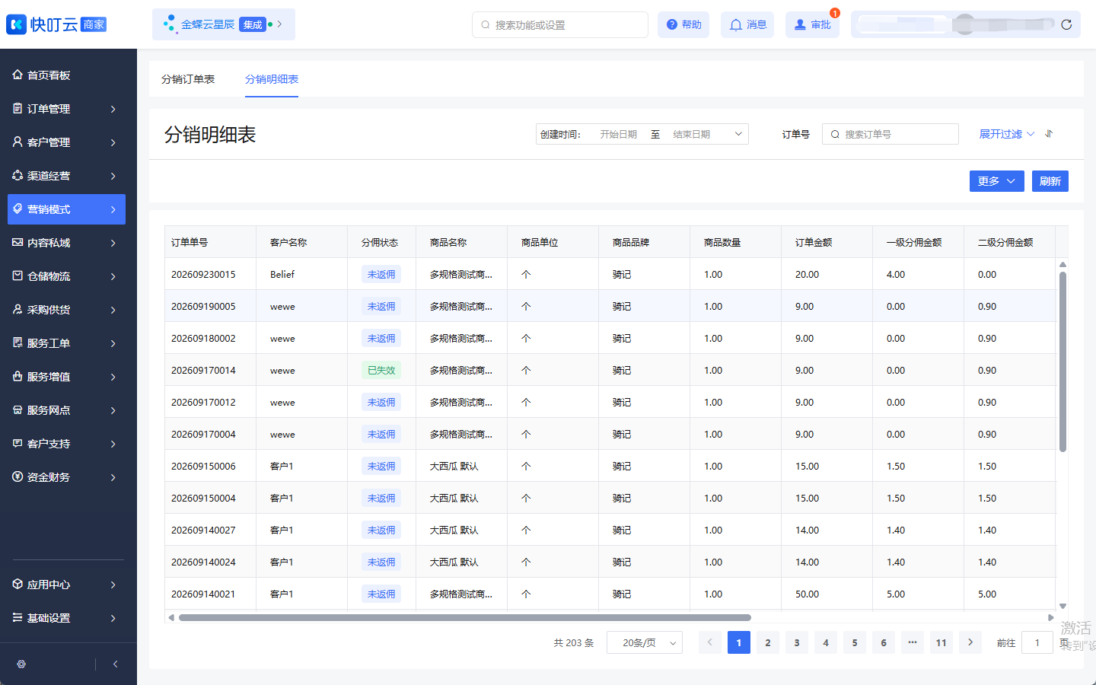
Task: Open 渠道经营 menu item
Action: coord(66,176)
